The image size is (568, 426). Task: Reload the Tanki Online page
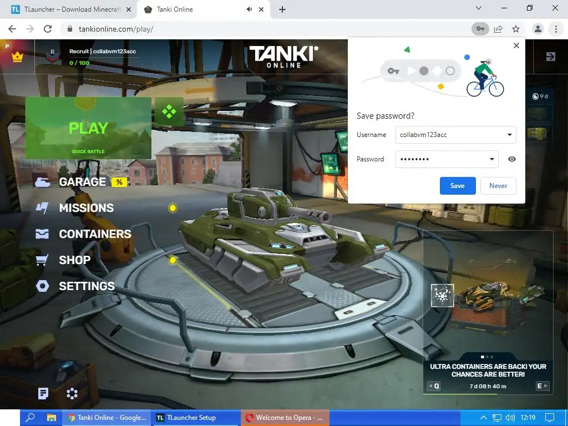click(48, 29)
